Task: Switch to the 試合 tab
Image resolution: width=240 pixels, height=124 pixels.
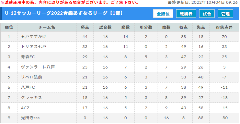Action: coord(207,14)
